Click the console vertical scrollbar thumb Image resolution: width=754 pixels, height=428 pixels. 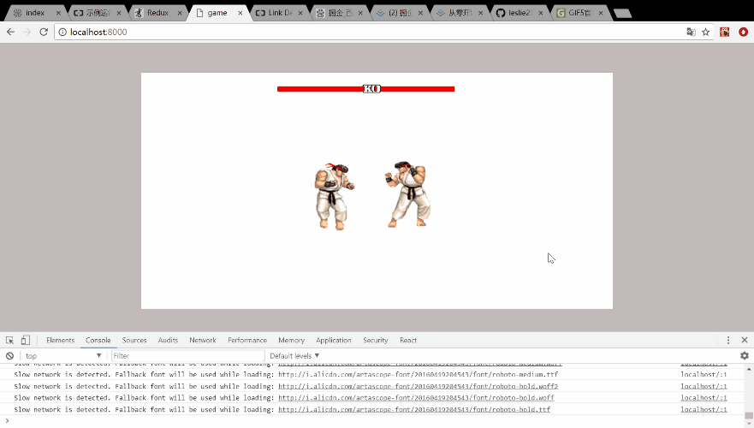point(749,415)
